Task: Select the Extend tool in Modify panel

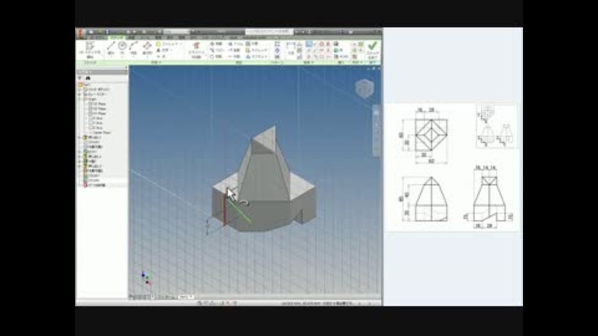Action: [234, 50]
